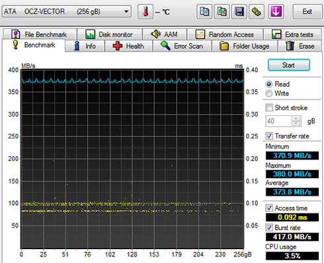This screenshot has height=263, width=324.
Task: Open the Health tab with red cross
Action: [128, 46]
